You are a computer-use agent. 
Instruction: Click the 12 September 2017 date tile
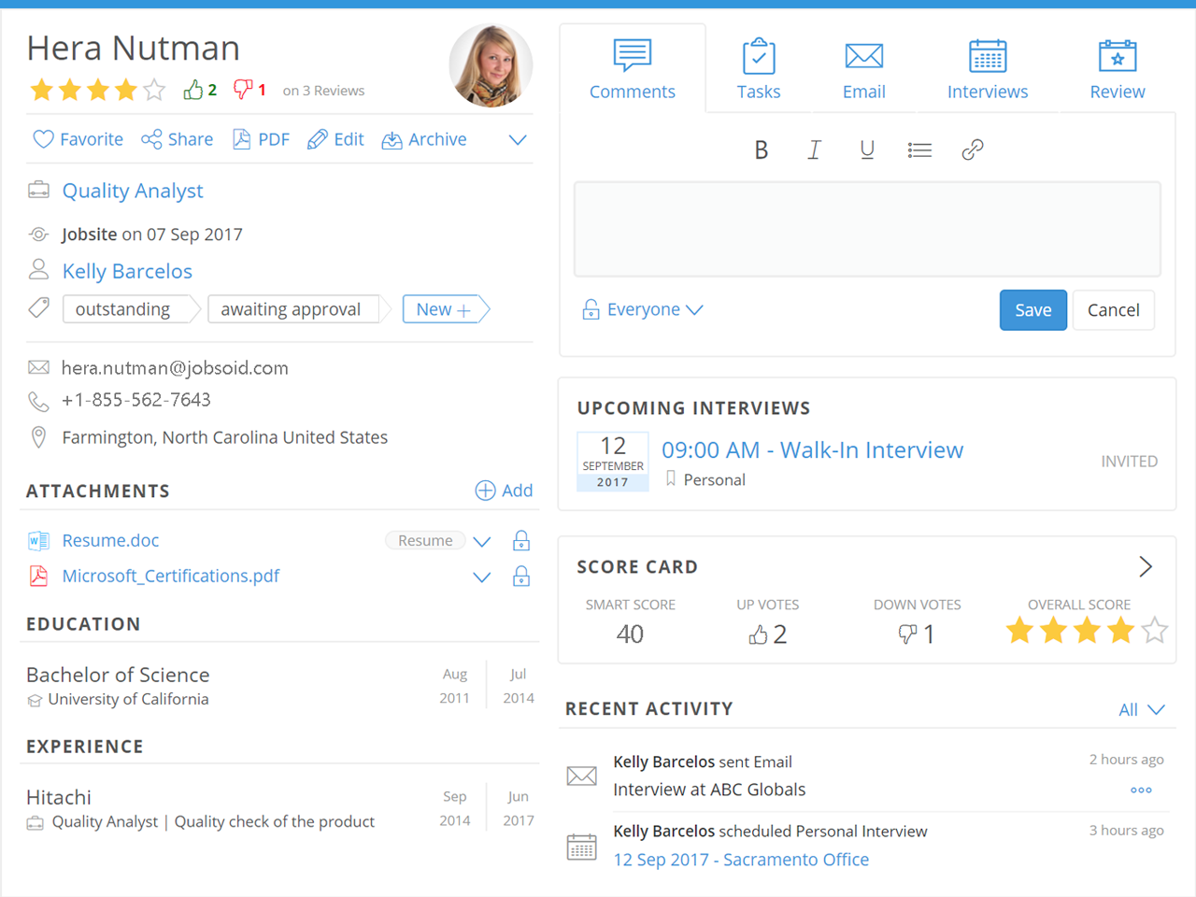613,461
